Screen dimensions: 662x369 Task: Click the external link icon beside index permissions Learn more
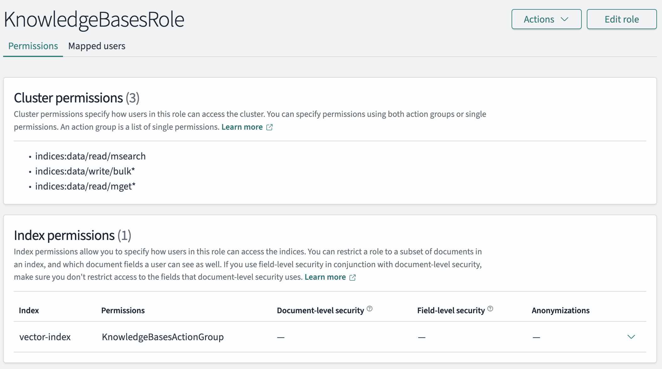353,277
